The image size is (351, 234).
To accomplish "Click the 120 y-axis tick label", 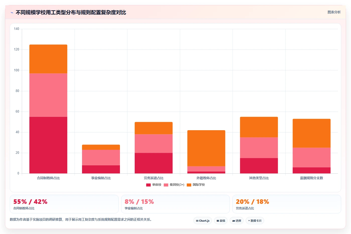I will click(17, 50).
